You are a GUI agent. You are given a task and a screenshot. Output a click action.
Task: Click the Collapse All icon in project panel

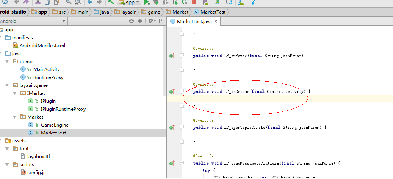coord(139,21)
